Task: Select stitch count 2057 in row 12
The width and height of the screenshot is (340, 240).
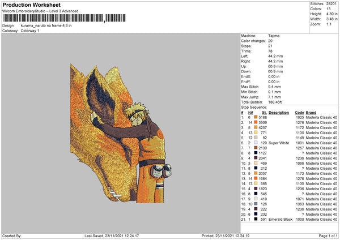Action: 262,174
